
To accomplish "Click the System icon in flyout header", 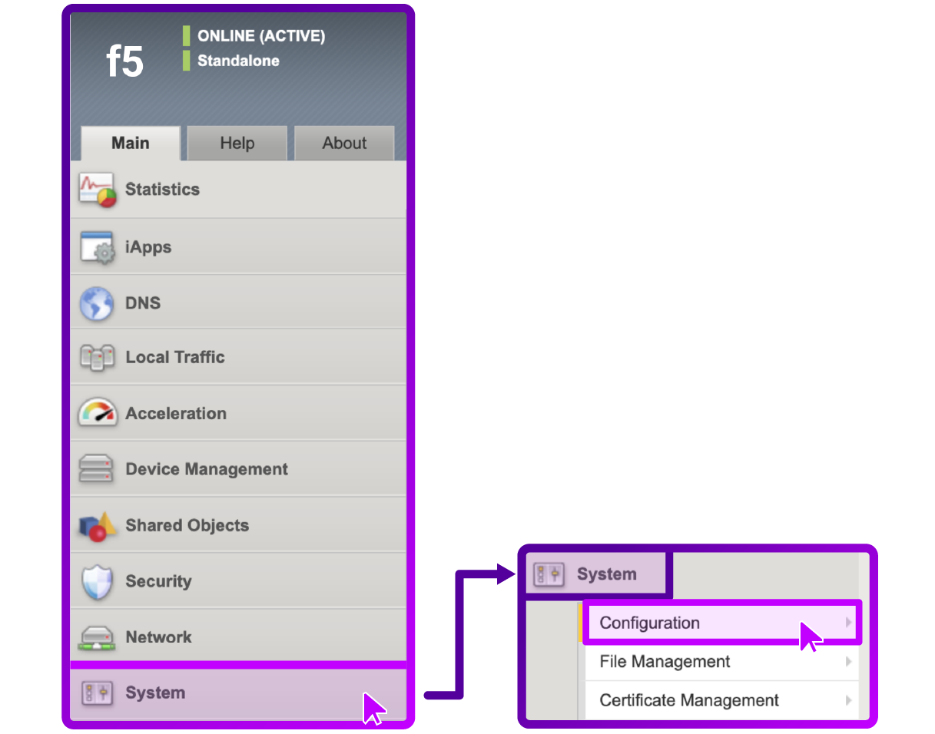I will pos(549,574).
